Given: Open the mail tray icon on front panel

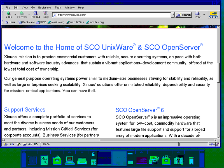Looking at the screenshot, I should pos(82,161).
